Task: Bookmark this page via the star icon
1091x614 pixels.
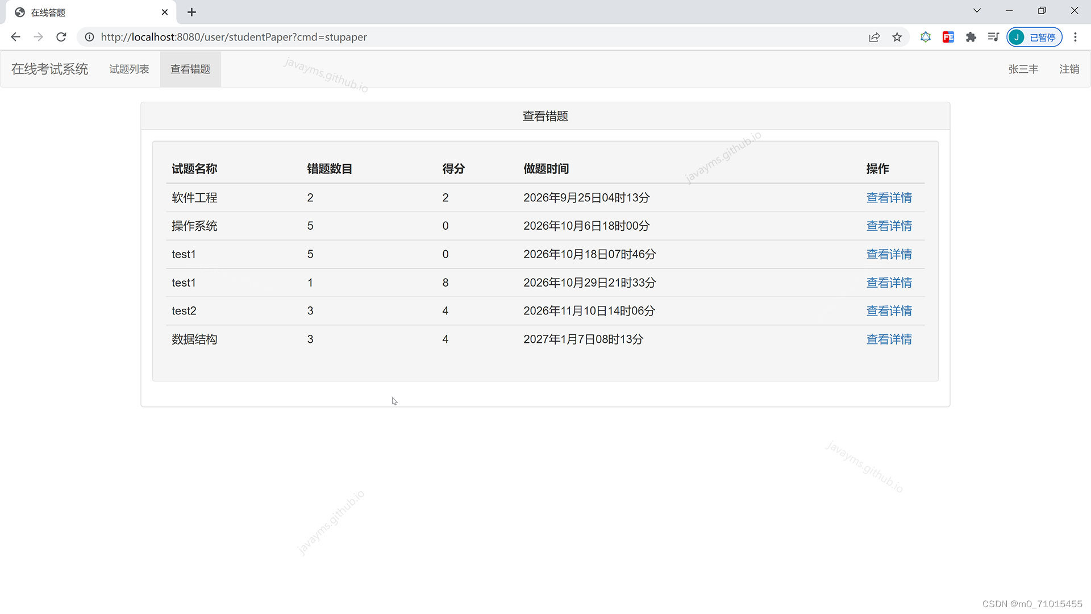Action: 897,37
